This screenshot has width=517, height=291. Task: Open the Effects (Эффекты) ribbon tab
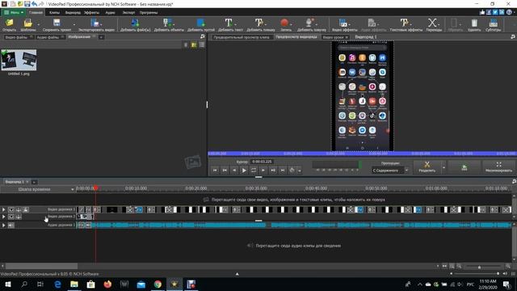[91, 13]
